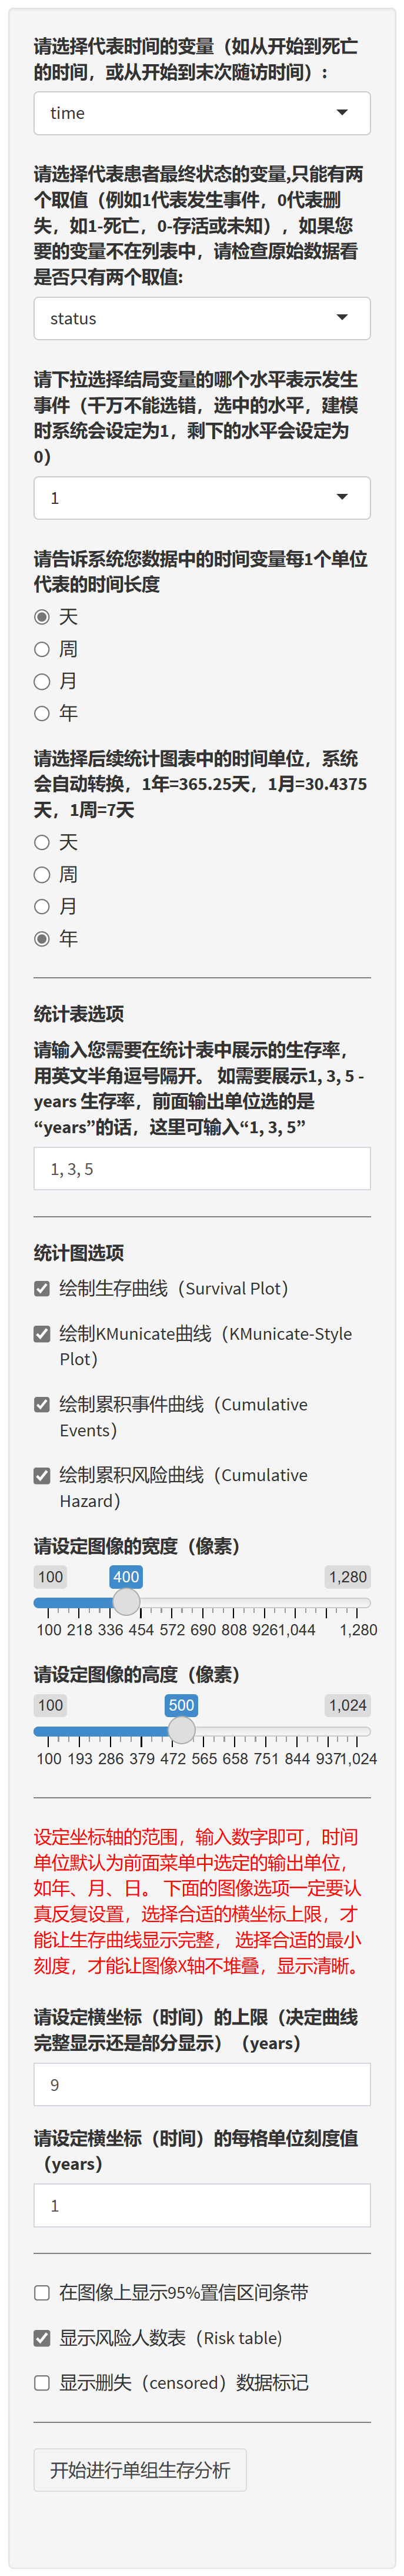Uncheck the Risk table checkbox

pos(42,2337)
